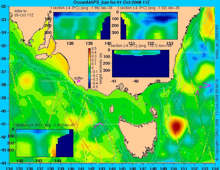
Task: Click the -36 latitude tick label
Action: [x=3, y=59]
